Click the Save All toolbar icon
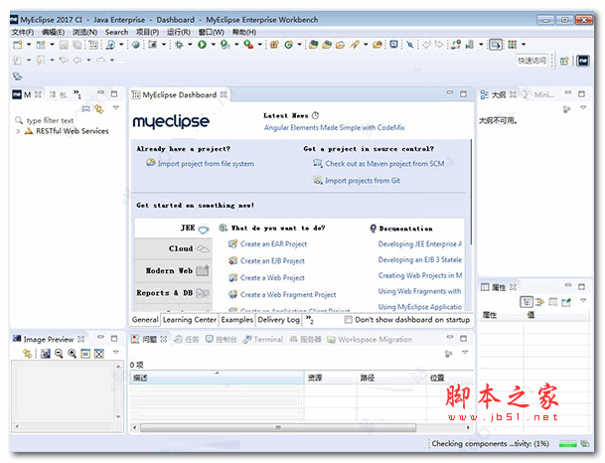 tap(77, 45)
